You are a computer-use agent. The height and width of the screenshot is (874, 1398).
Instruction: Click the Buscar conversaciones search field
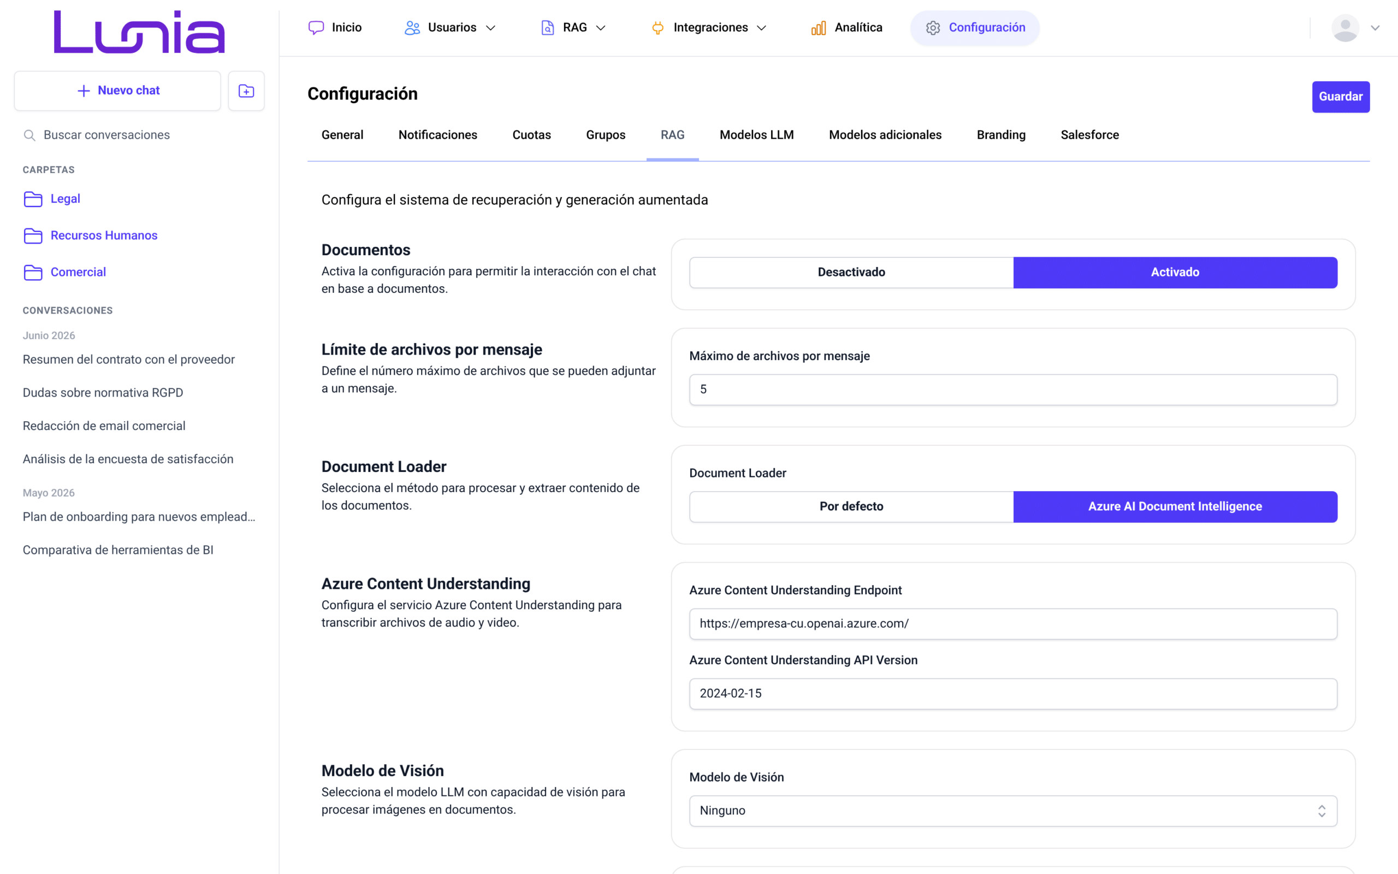[139, 135]
